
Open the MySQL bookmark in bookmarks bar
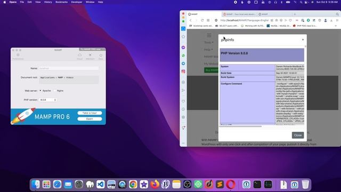coord(279,26)
